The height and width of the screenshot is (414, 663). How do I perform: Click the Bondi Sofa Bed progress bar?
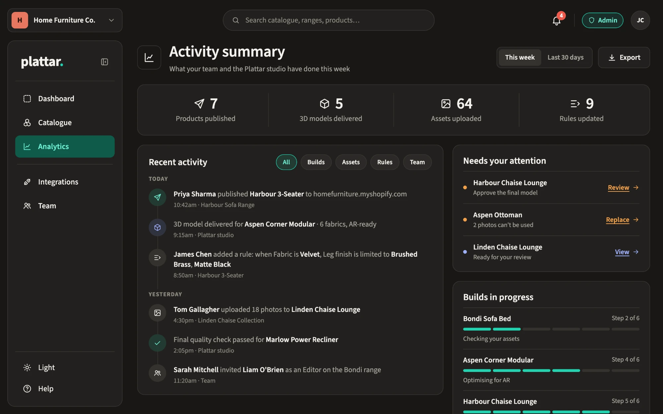coord(551,329)
